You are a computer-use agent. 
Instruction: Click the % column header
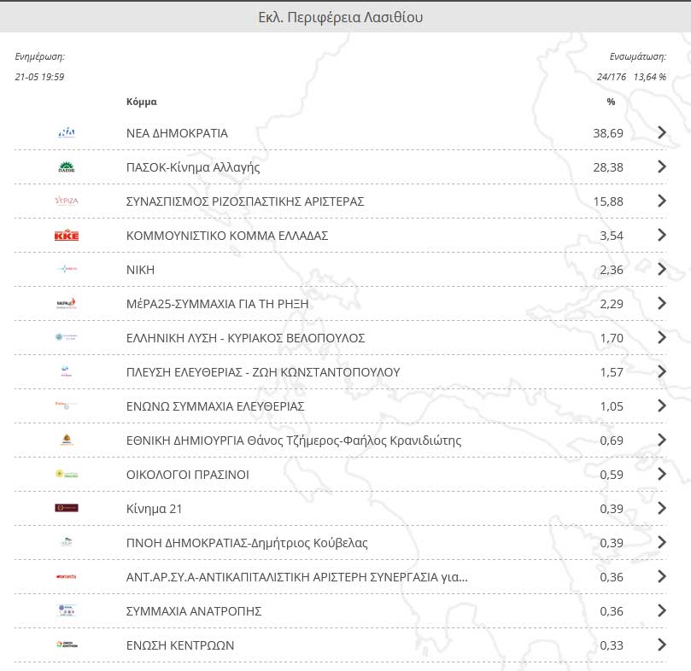tap(611, 102)
